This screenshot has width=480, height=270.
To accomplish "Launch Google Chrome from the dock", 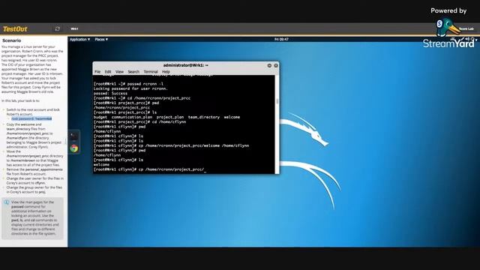I will [x=74, y=148].
